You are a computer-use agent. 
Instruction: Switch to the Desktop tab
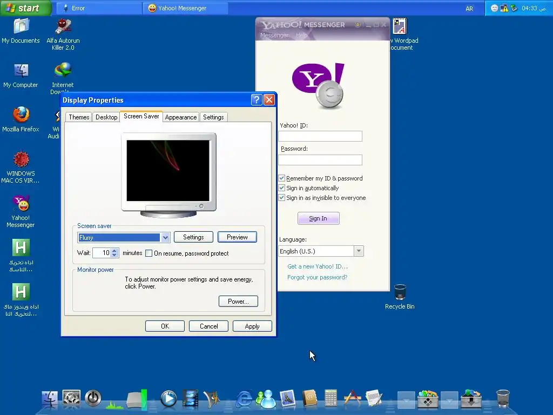click(106, 117)
